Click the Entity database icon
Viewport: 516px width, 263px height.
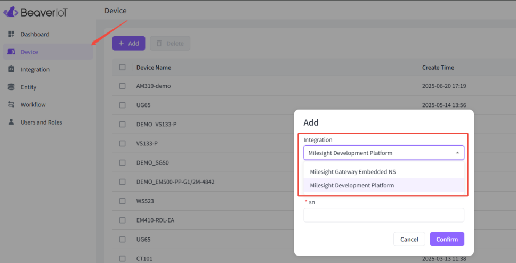[x=11, y=87]
